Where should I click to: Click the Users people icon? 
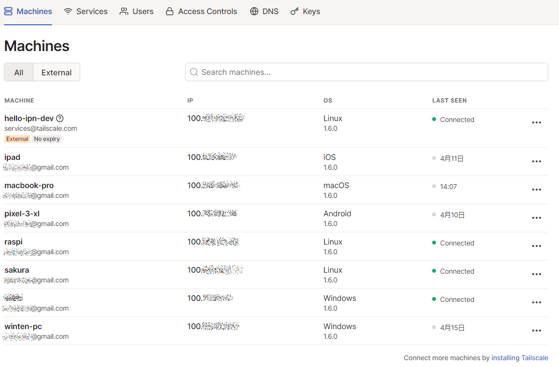123,11
